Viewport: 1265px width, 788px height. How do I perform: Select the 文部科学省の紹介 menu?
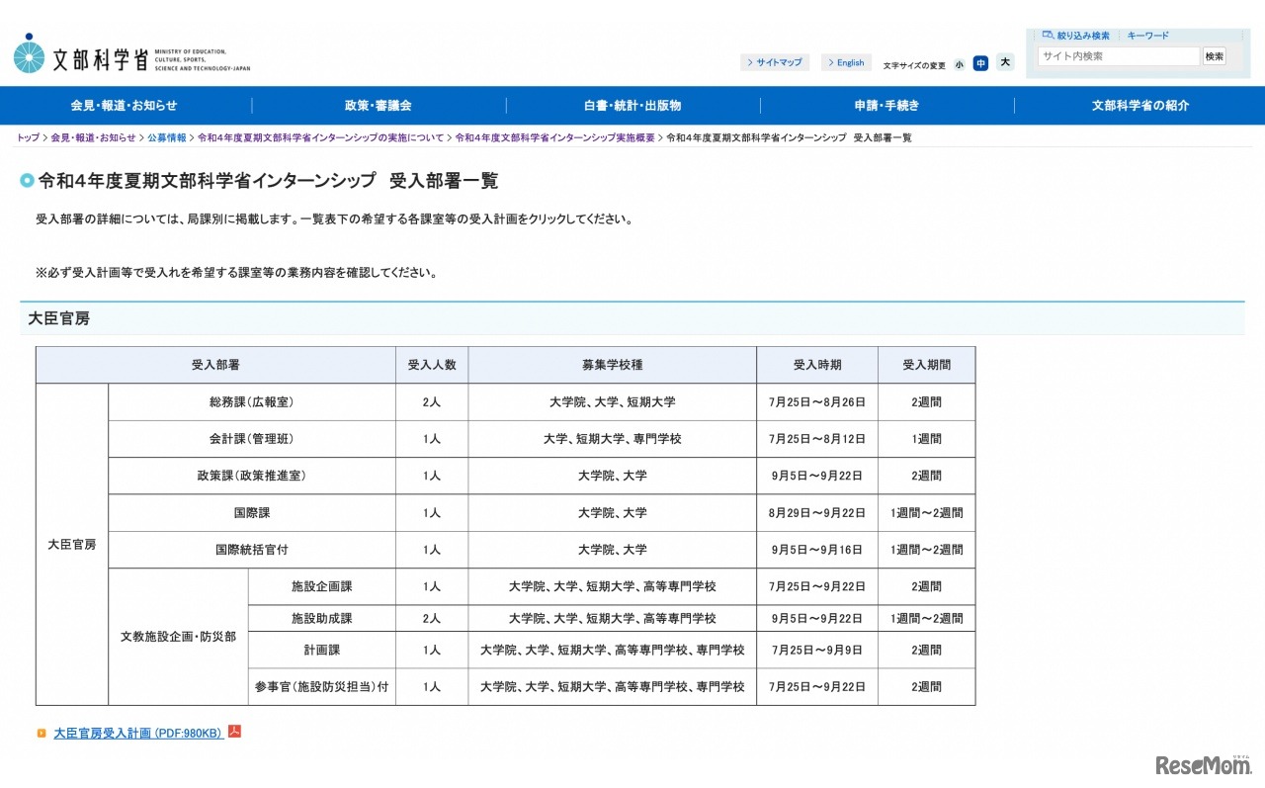[1138, 106]
